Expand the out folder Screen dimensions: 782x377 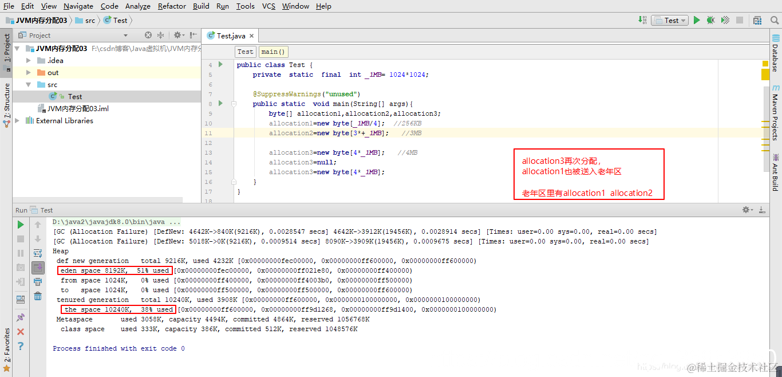coord(29,73)
